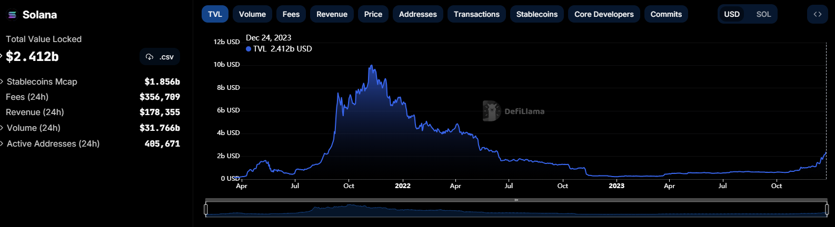Click the Dec 24, 2023 tooltip date

pos(269,38)
